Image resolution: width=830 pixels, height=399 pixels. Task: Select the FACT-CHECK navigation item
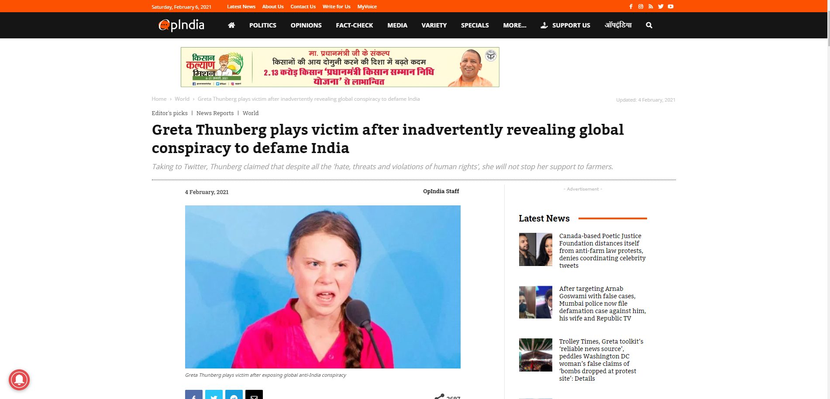click(x=354, y=25)
